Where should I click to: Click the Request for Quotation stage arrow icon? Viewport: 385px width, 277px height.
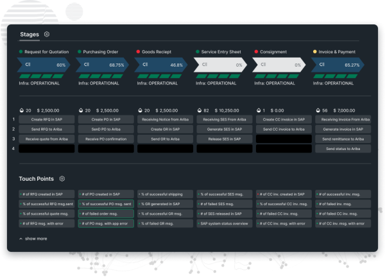pos(28,65)
